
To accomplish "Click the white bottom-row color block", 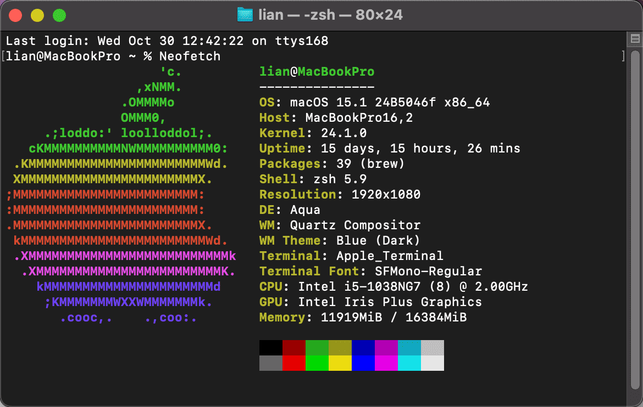I will pos(433,363).
